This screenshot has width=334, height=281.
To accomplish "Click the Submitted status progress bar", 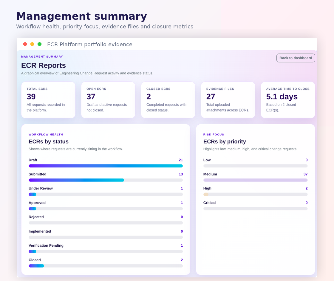I will coord(106,180).
